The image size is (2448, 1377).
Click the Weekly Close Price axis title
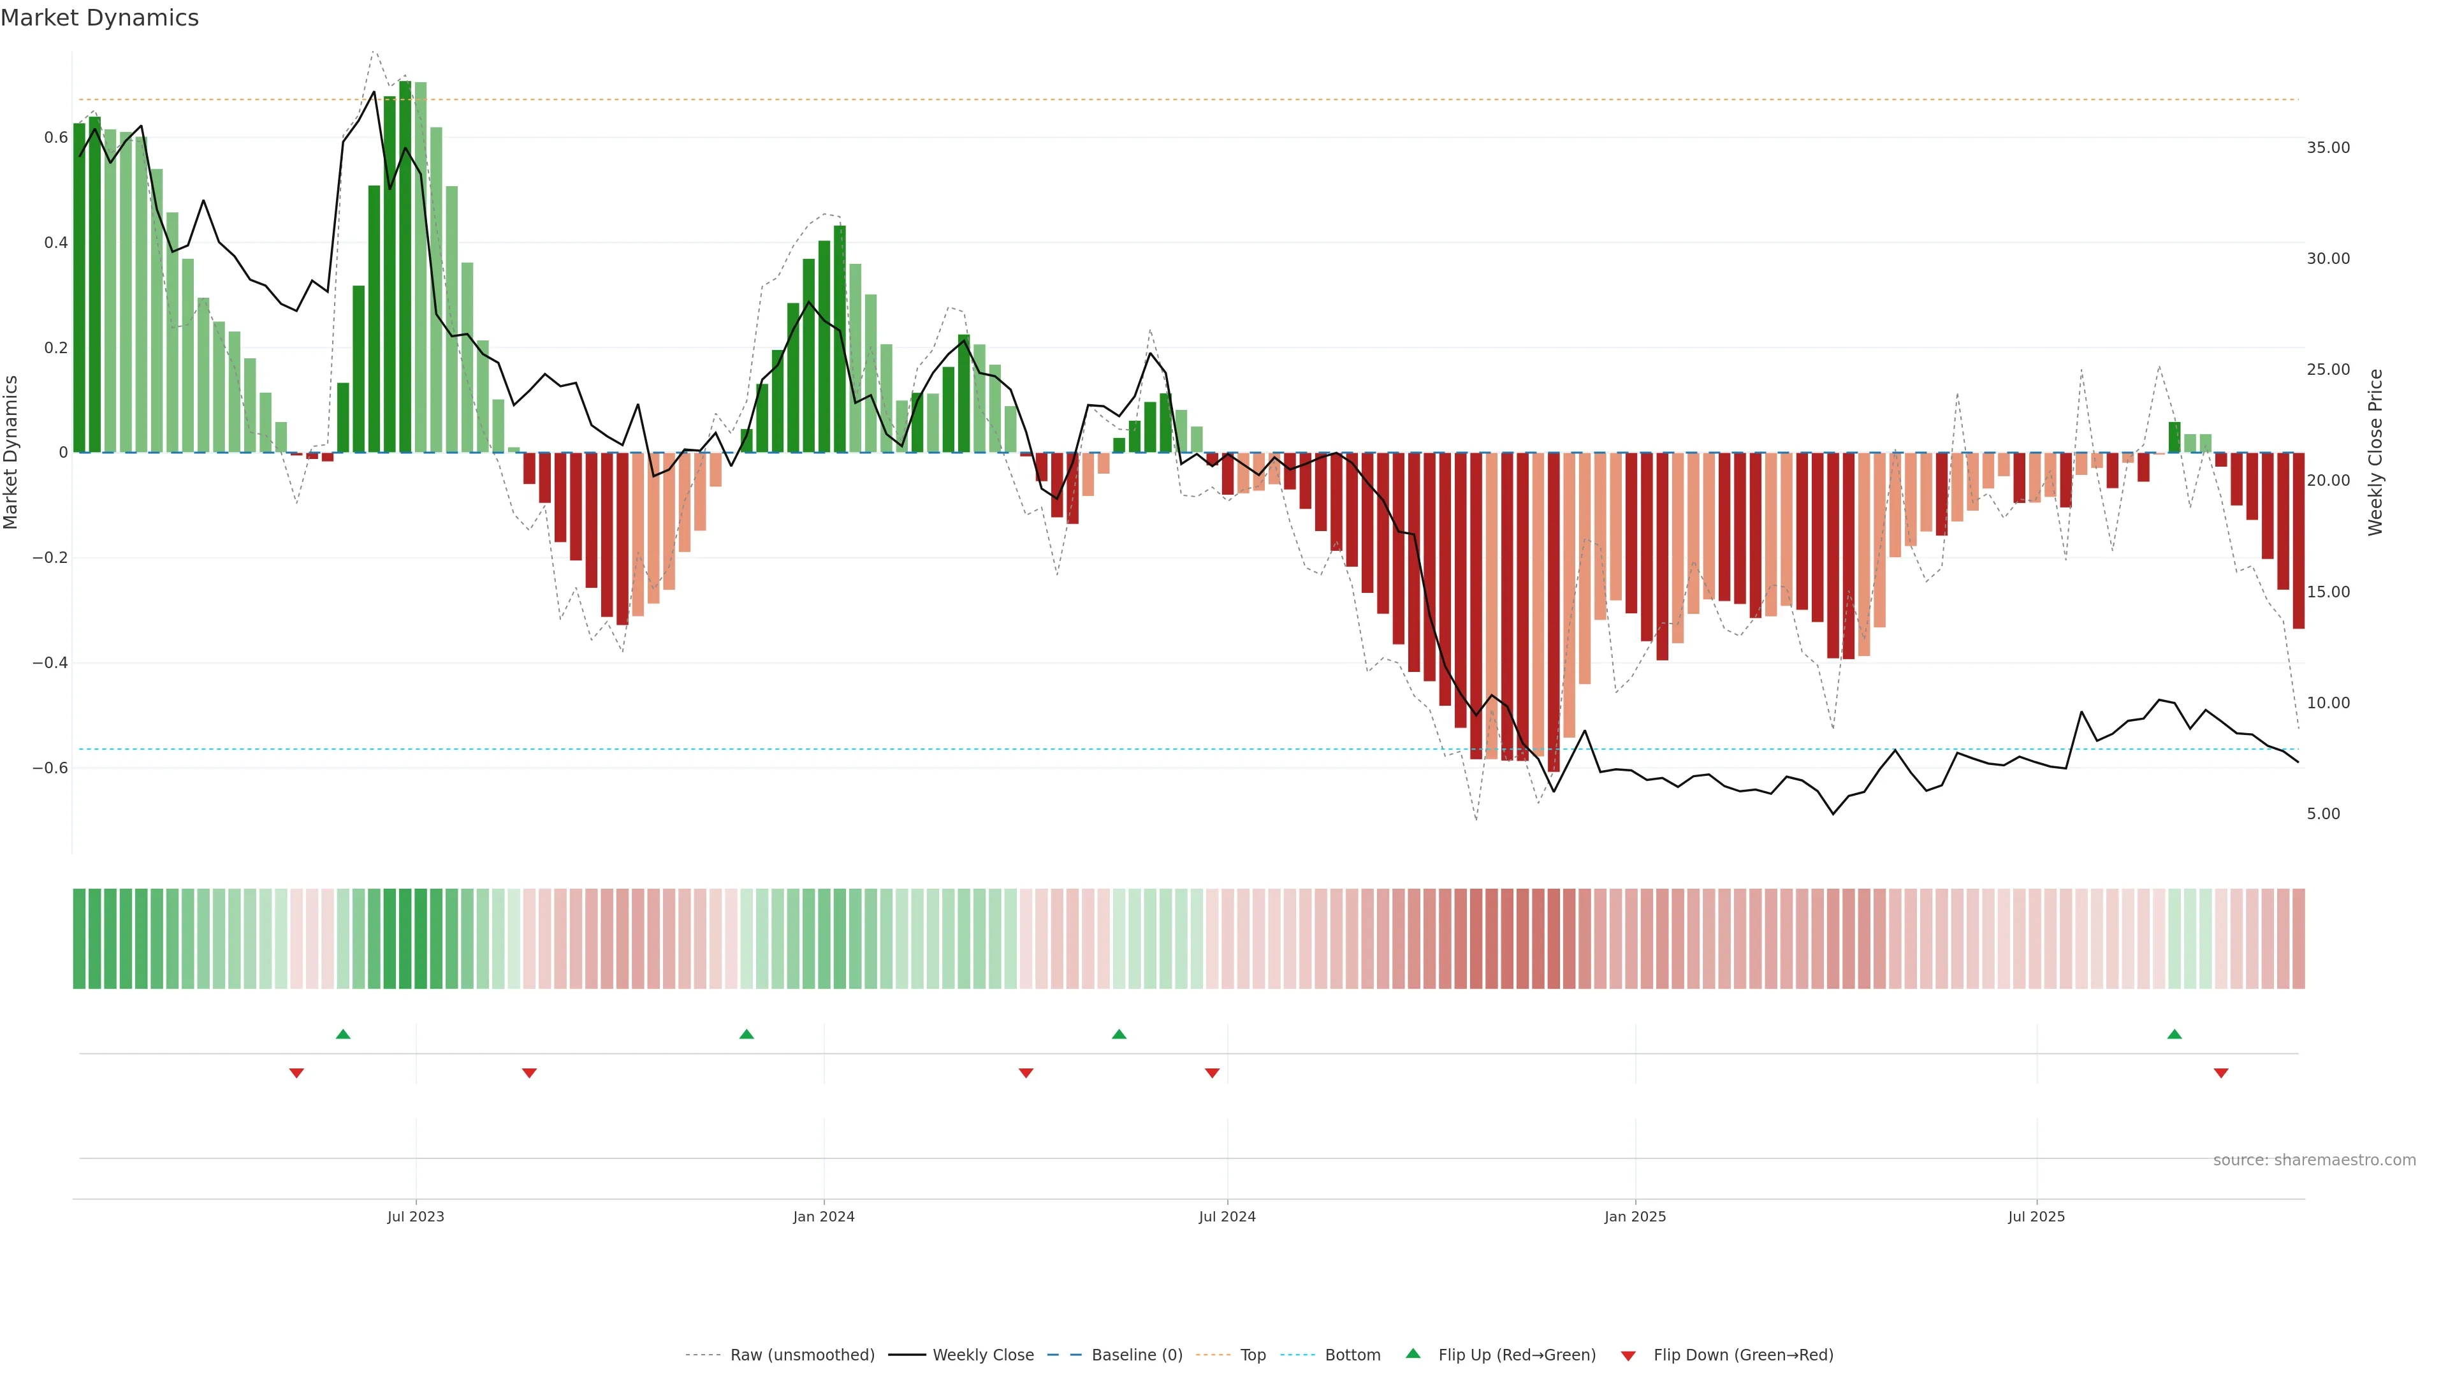[x=2376, y=453]
